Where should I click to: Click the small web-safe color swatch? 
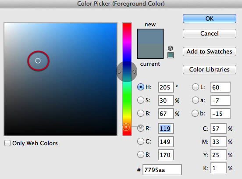(171, 55)
